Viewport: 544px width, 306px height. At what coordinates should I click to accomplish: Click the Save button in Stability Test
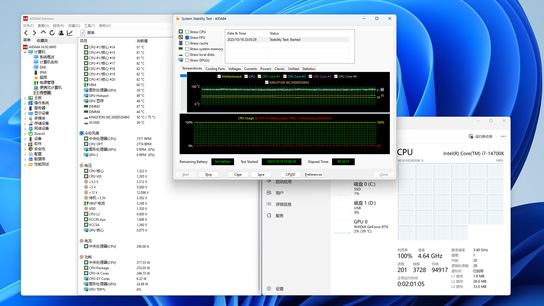[x=261, y=175]
